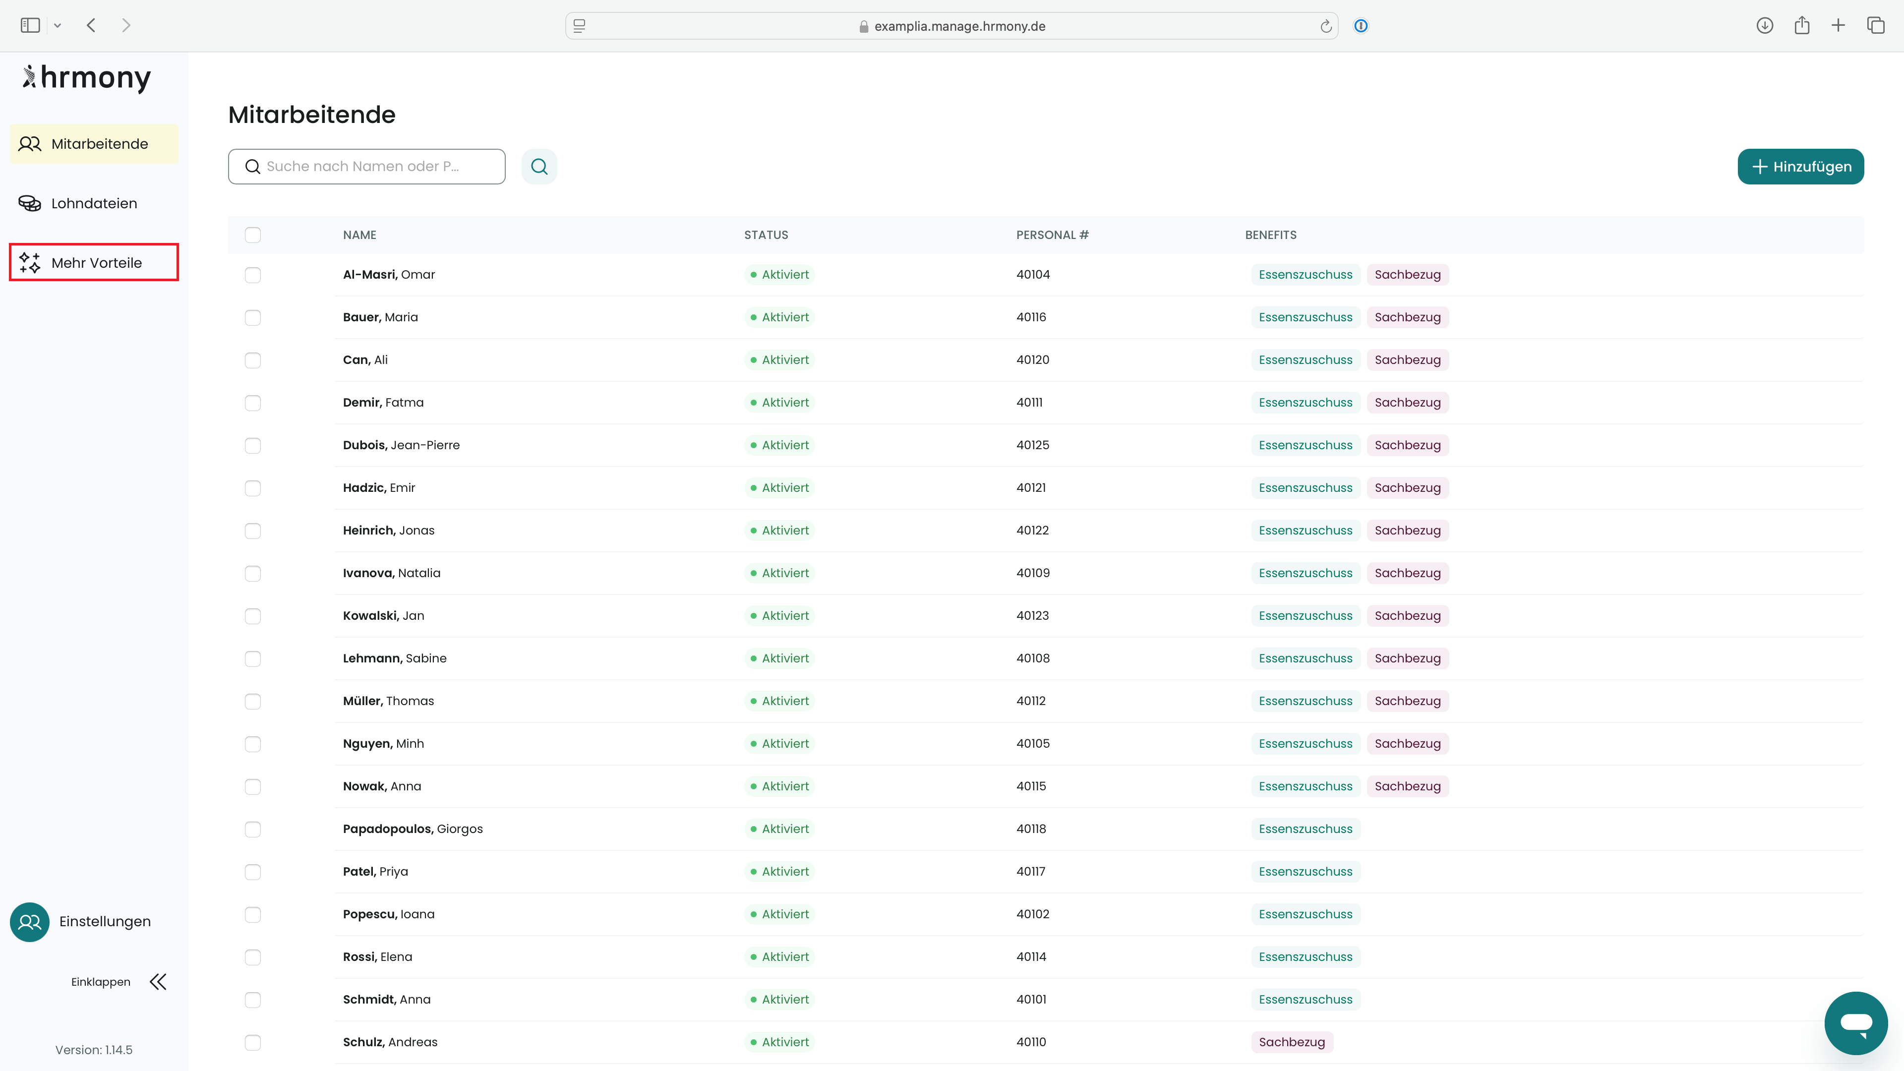Image resolution: width=1904 pixels, height=1071 pixels.
Task: Open Safari downloads icon
Action: [1764, 26]
